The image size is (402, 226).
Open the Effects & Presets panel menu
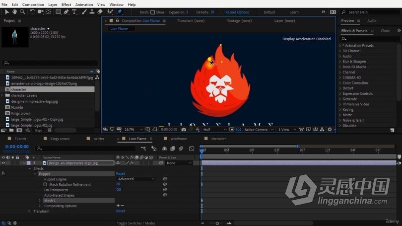tap(372, 31)
